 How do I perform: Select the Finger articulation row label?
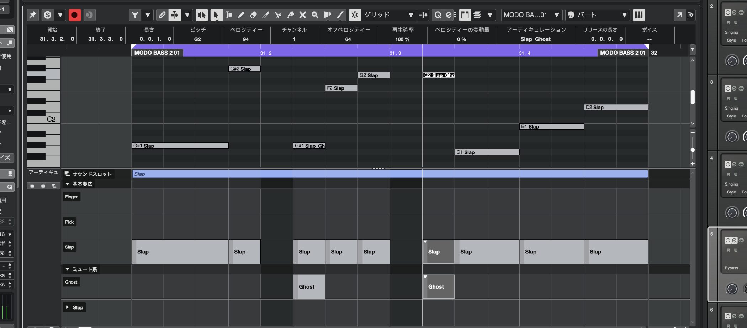point(71,197)
